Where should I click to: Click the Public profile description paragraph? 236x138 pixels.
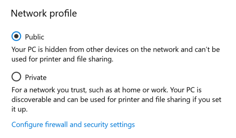(x=115, y=54)
